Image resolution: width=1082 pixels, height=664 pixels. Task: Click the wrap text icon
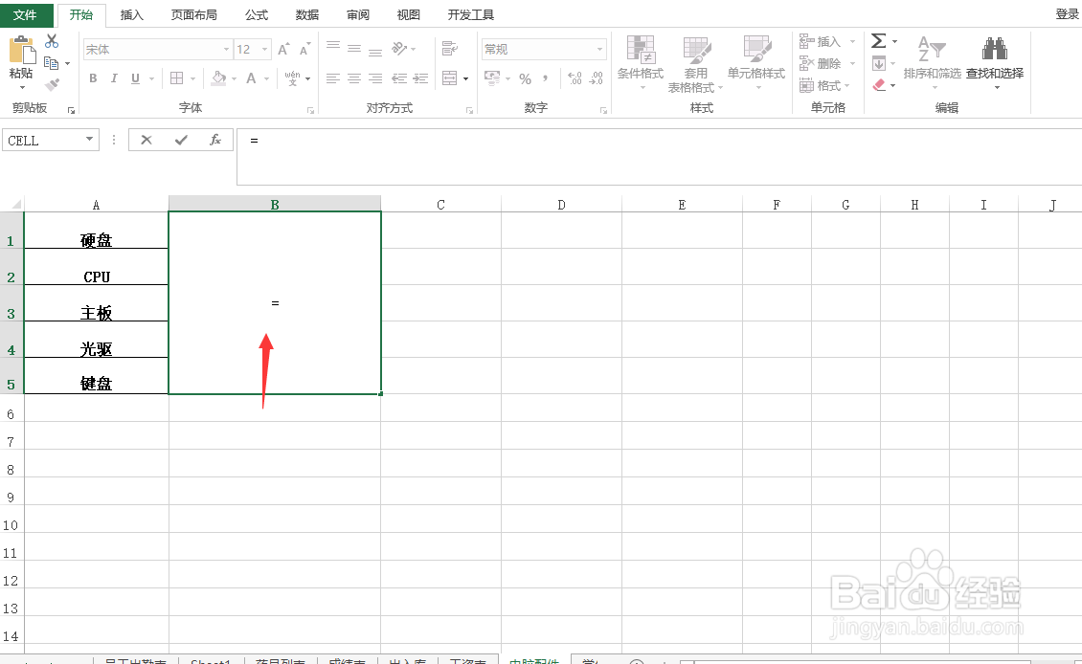coord(450,48)
